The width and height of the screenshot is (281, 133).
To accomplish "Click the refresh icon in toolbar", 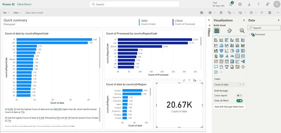I will tap(262, 13).
